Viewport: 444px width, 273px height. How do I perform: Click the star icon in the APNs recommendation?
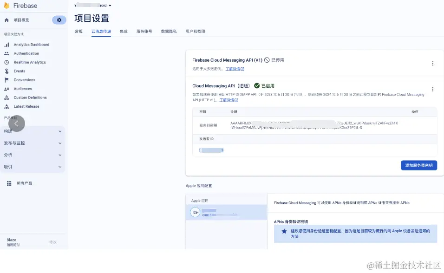click(284, 231)
